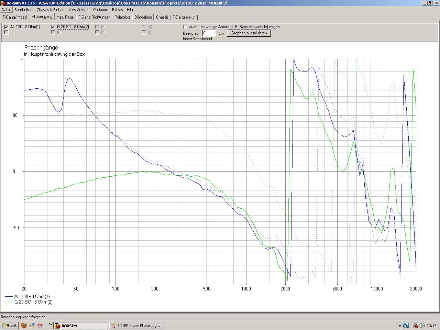Toggle AL 130 - 8 Ohm(1) checkbox
This screenshot has width=440, height=330.
click(x=6, y=27)
